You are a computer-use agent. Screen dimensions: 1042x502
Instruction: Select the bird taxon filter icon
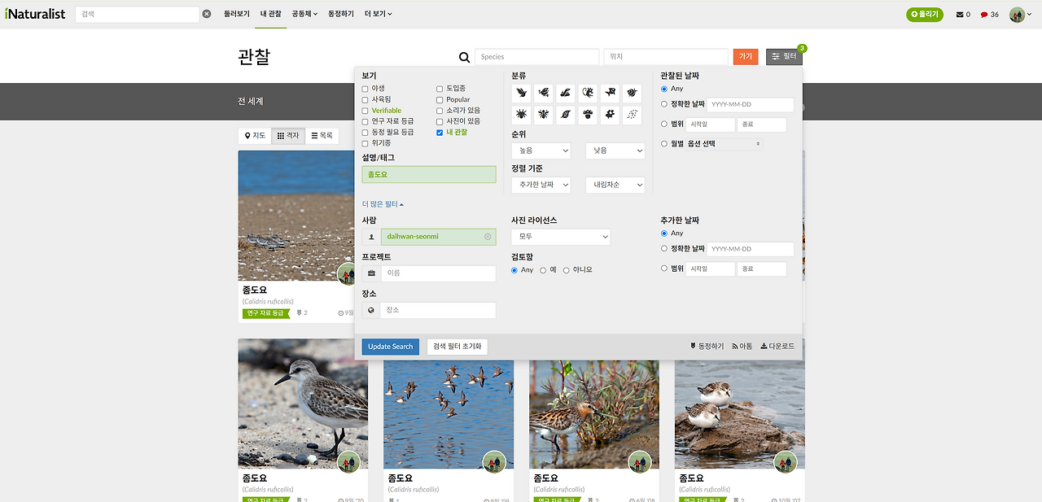tap(521, 93)
